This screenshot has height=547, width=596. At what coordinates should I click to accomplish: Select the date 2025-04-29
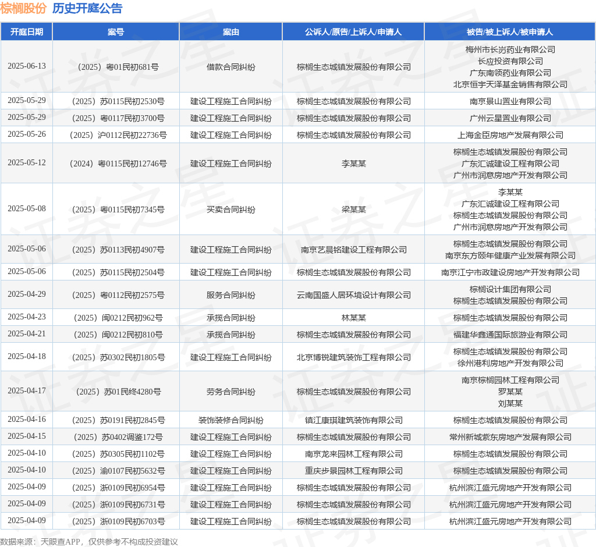click(27, 294)
